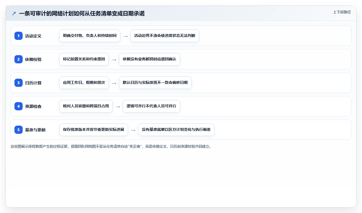Click the 活动定义 step label
Screen dimensions: 362x213
coord(33,36)
